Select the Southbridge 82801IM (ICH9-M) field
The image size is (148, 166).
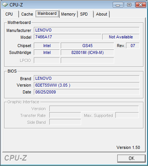click(x=87, y=52)
